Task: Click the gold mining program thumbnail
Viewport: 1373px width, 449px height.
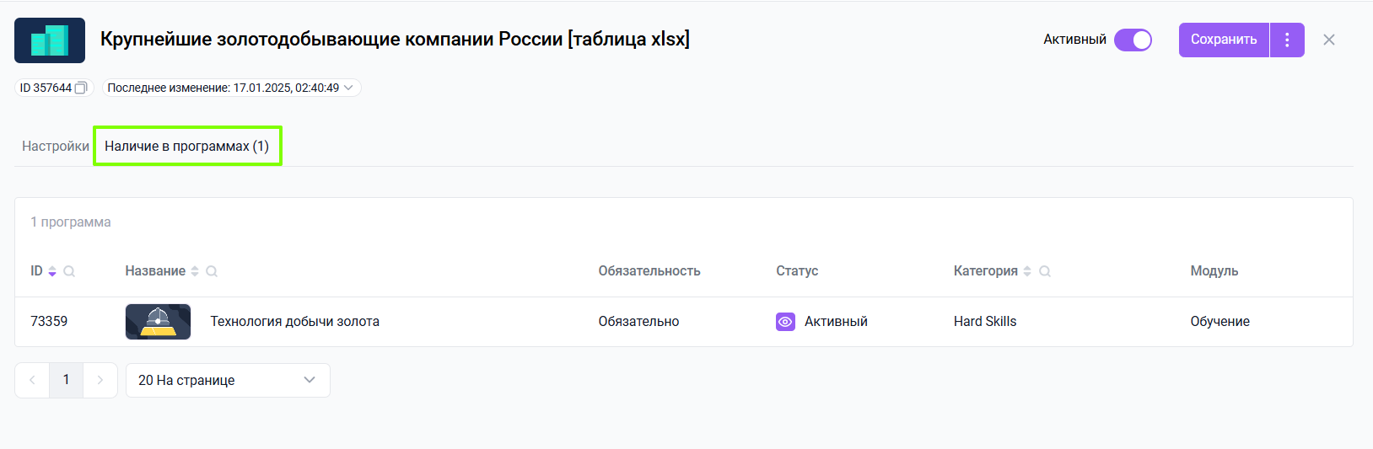Action: click(x=158, y=322)
